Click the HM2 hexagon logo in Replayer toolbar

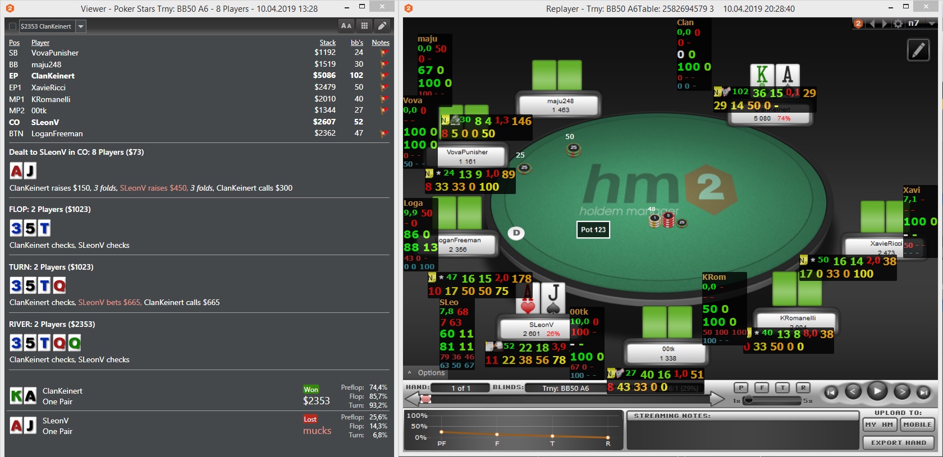[858, 24]
